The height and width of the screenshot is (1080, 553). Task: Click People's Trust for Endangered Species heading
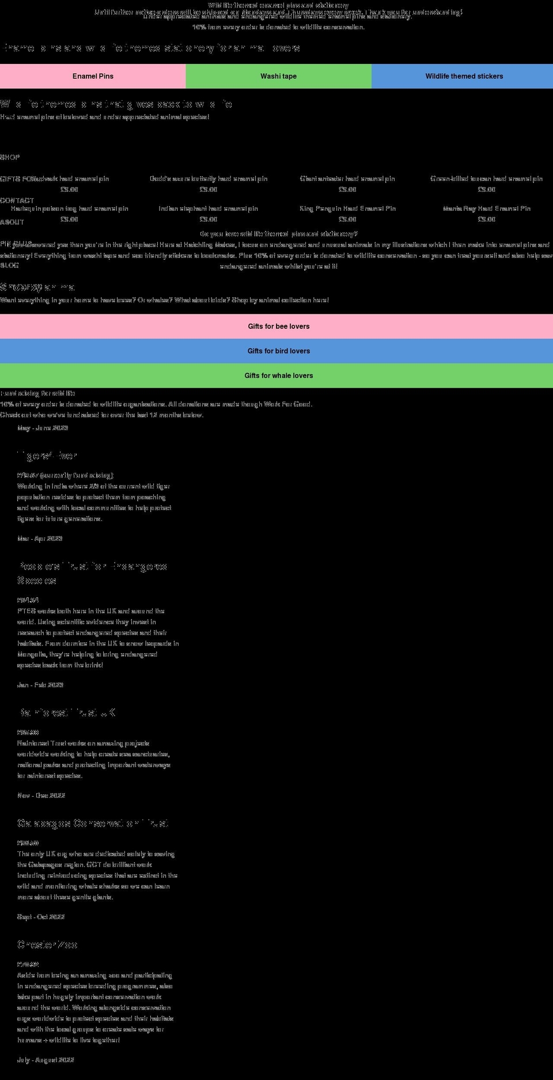(x=92, y=573)
